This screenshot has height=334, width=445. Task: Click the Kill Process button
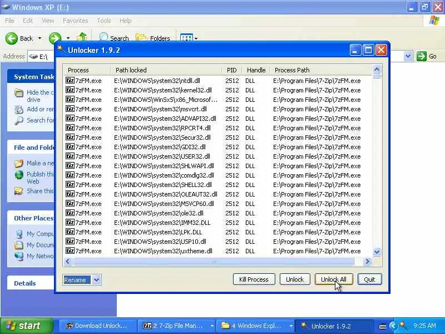click(x=254, y=279)
